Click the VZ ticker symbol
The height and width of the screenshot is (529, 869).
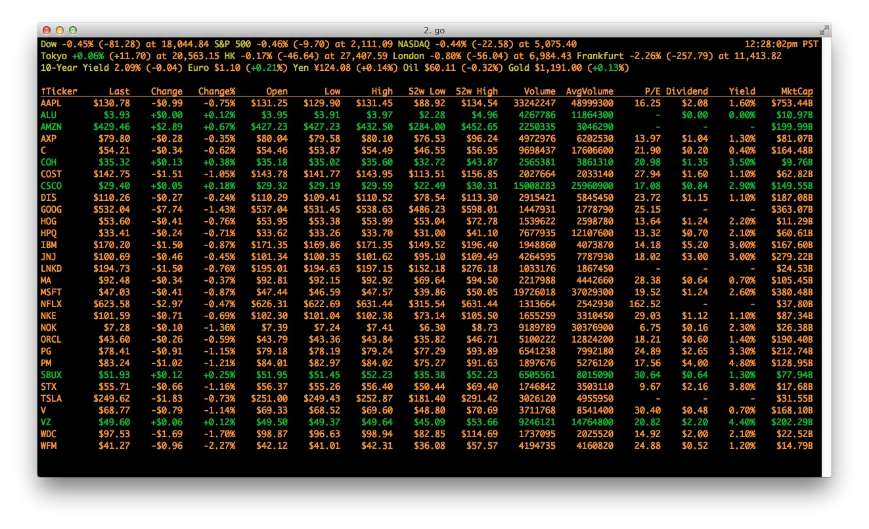coord(46,422)
